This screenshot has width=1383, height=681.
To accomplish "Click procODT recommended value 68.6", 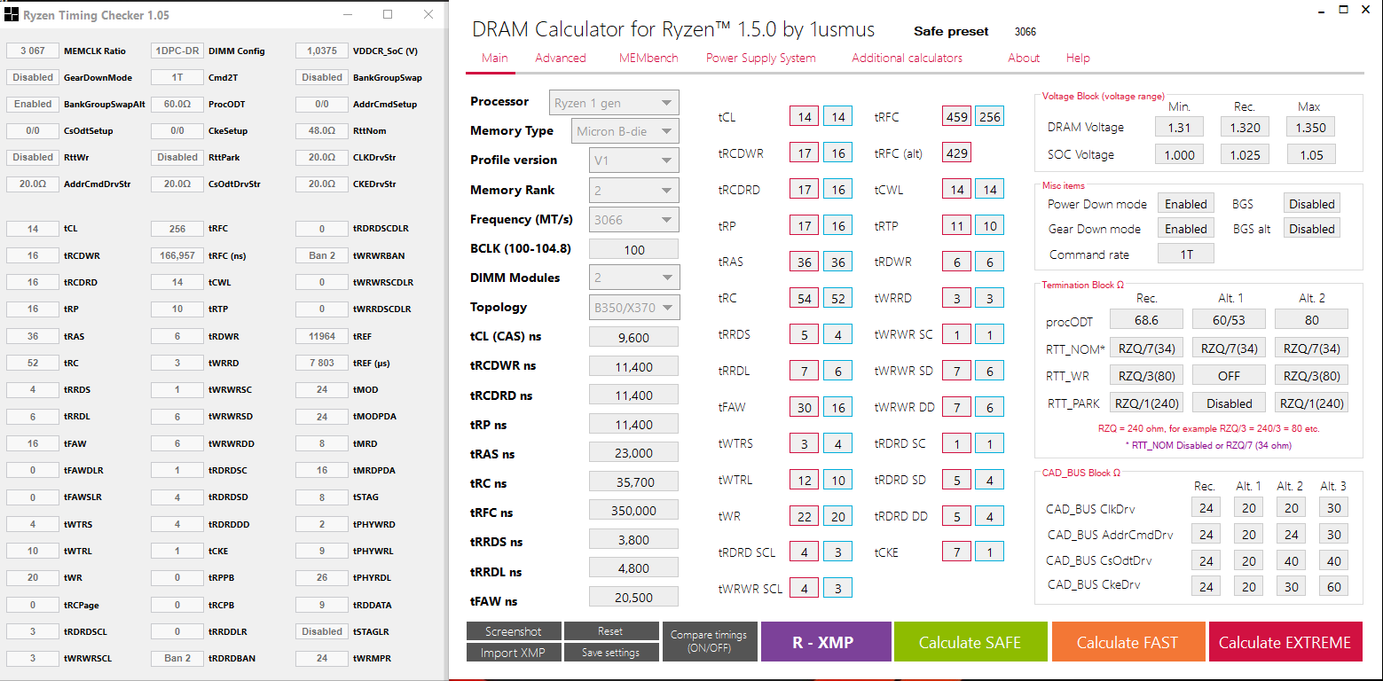I will click(x=1146, y=320).
